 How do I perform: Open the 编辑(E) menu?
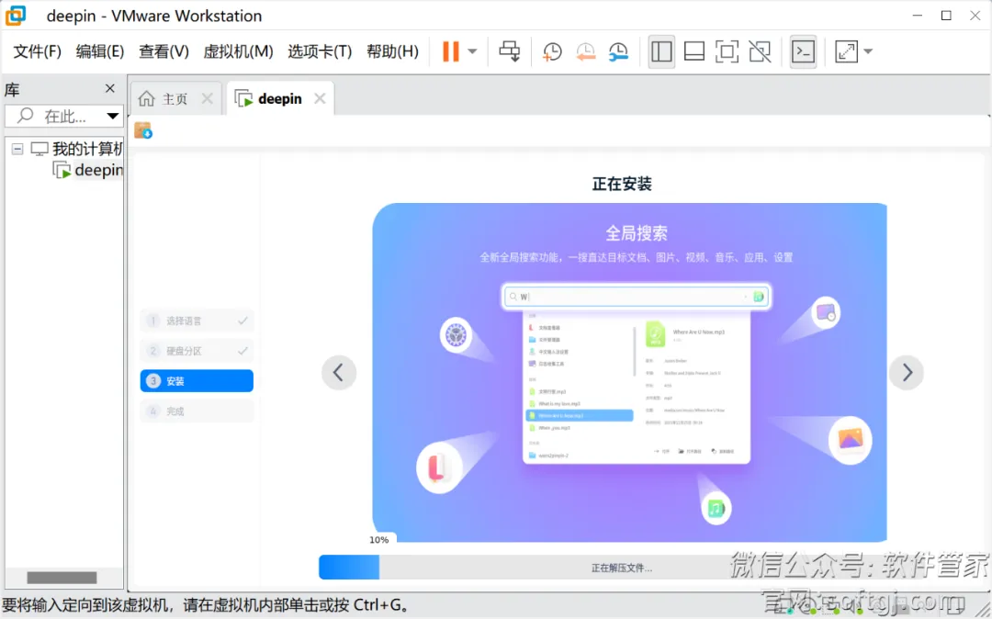point(100,51)
